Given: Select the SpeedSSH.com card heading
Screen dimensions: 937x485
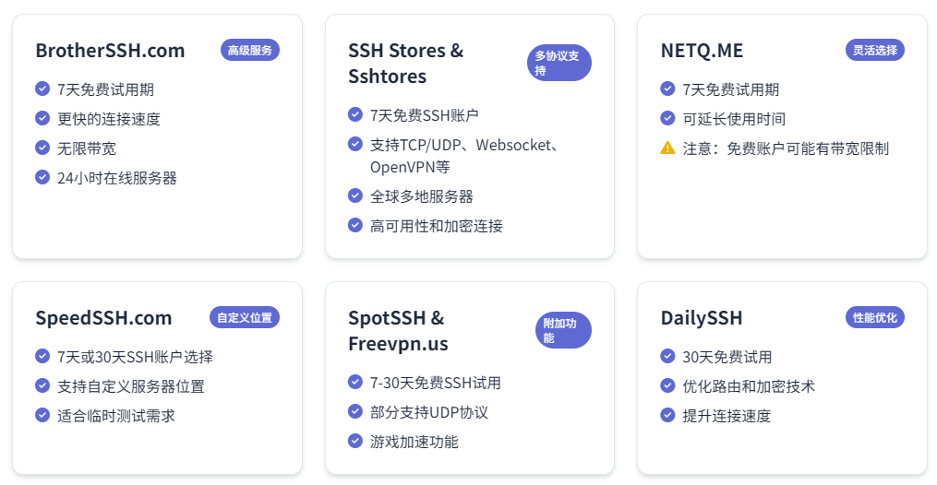Looking at the screenshot, I should (103, 318).
